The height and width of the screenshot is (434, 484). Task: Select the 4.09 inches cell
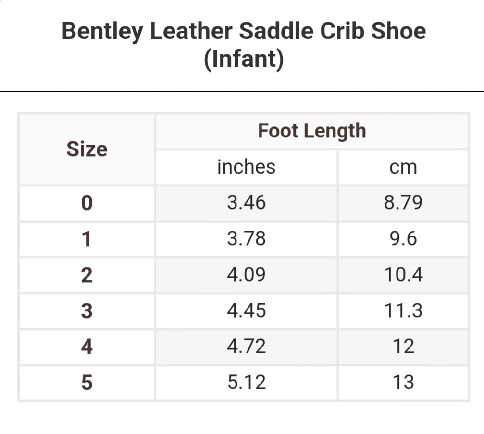click(x=246, y=275)
